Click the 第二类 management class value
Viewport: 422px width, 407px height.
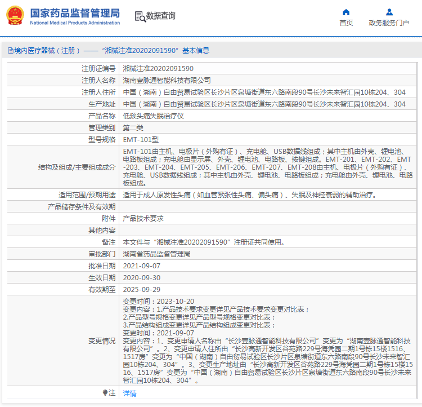tap(133, 128)
